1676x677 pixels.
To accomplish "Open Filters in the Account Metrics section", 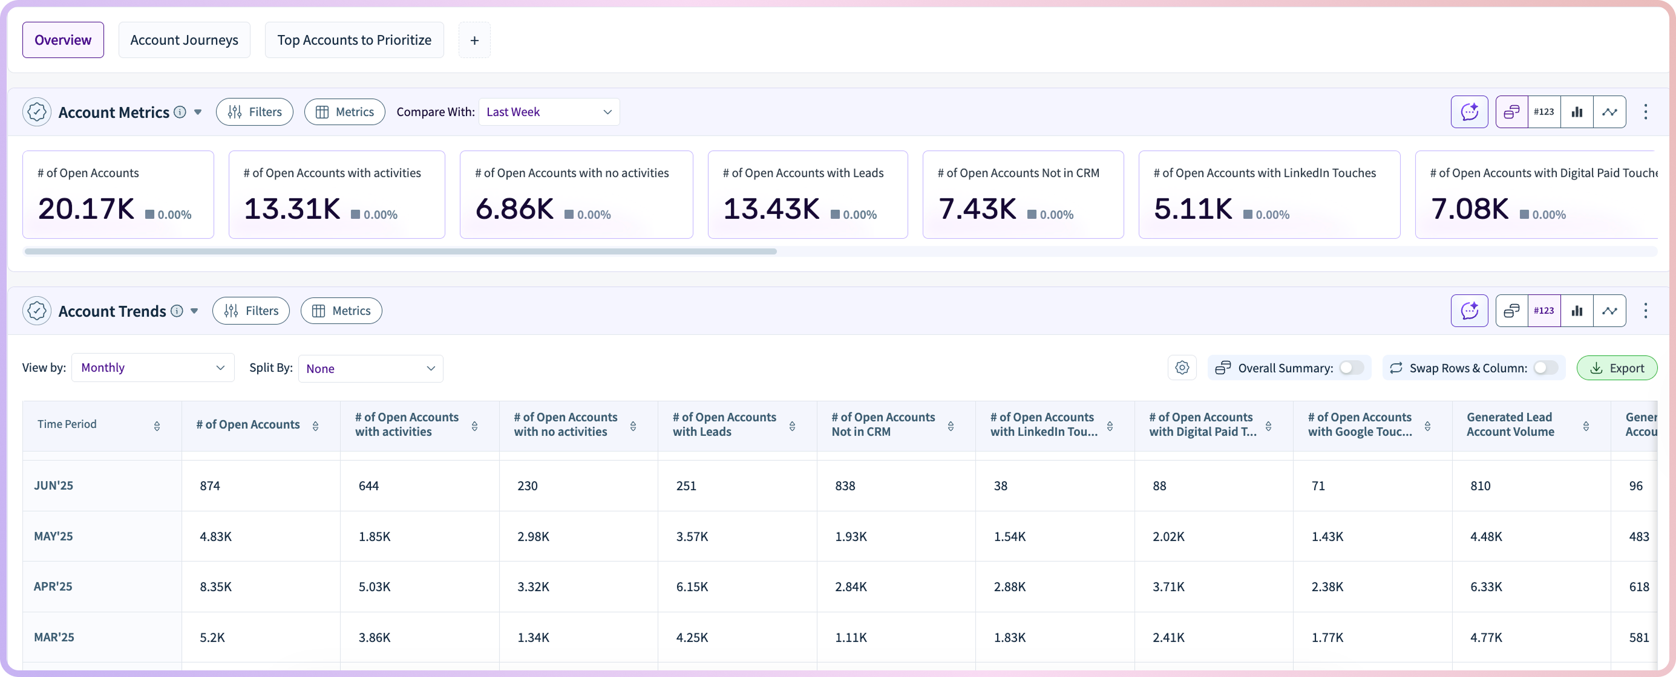I will [x=254, y=112].
